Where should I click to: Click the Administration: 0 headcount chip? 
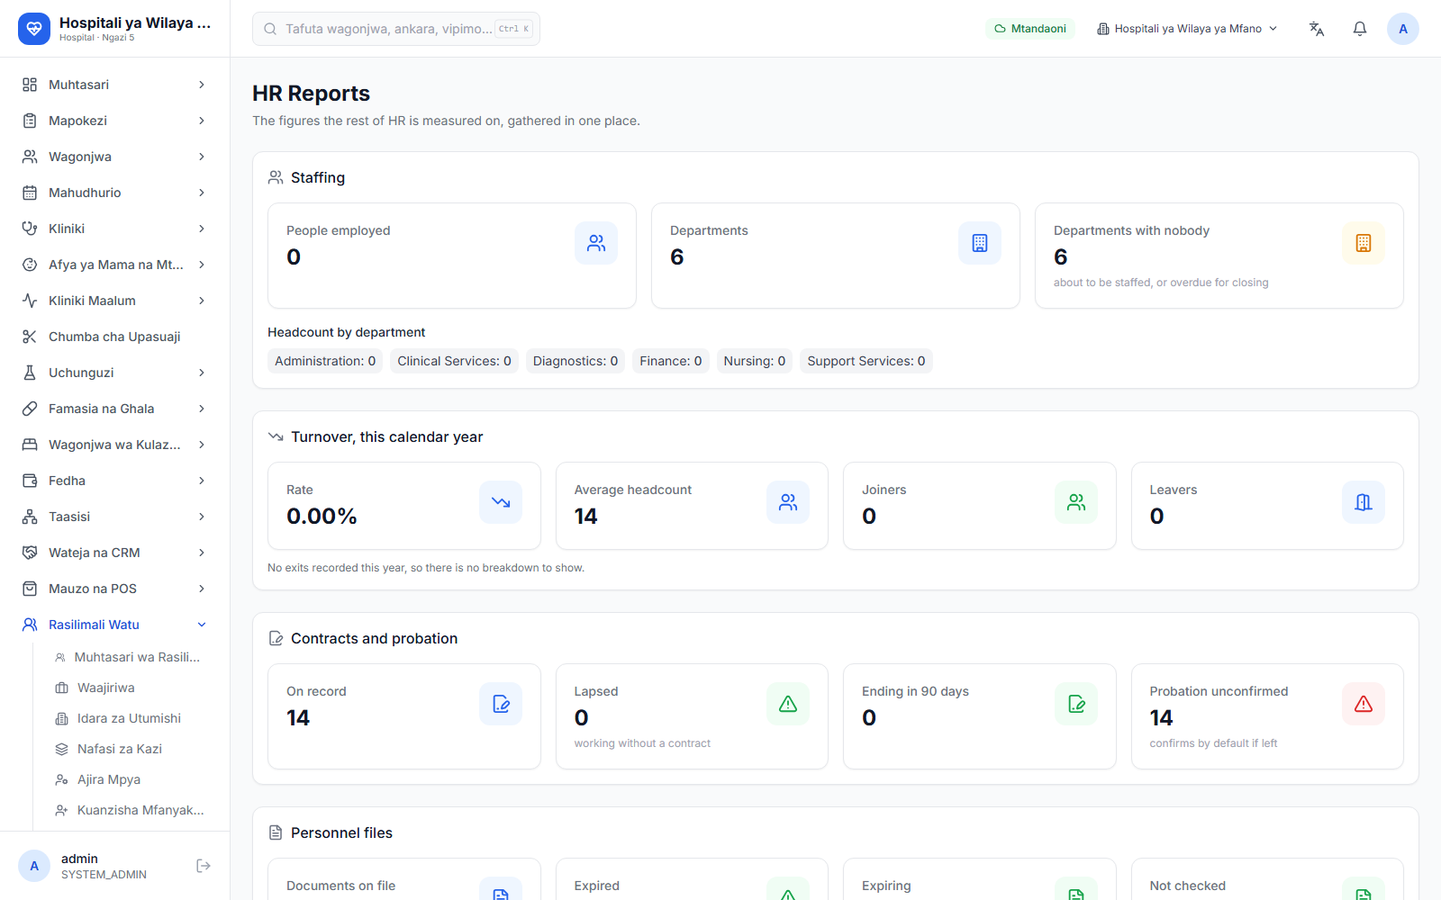[x=325, y=361]
